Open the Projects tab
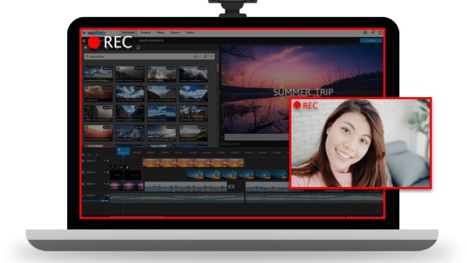Screen dimensions: 467x263 [146, 33]
